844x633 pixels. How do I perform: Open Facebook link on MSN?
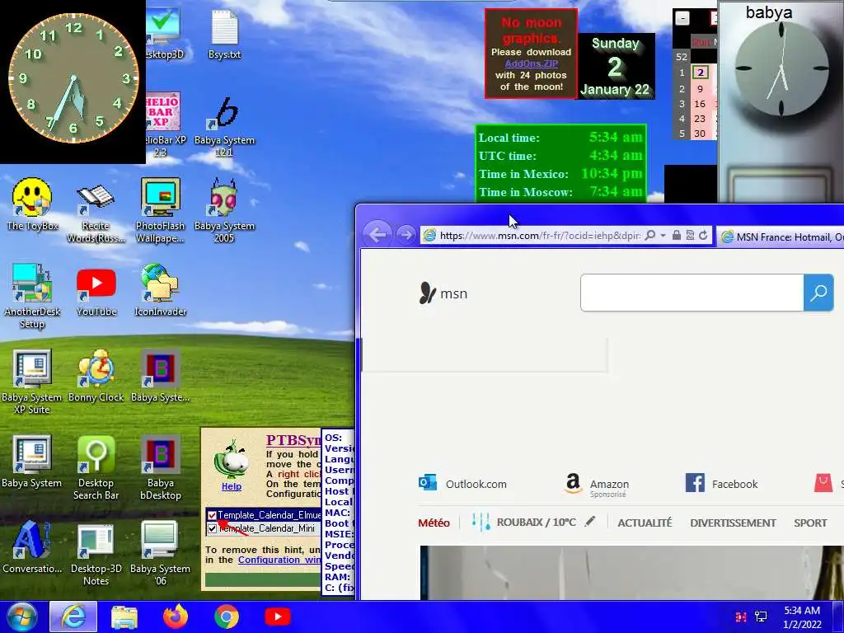(x=721, y=483)
